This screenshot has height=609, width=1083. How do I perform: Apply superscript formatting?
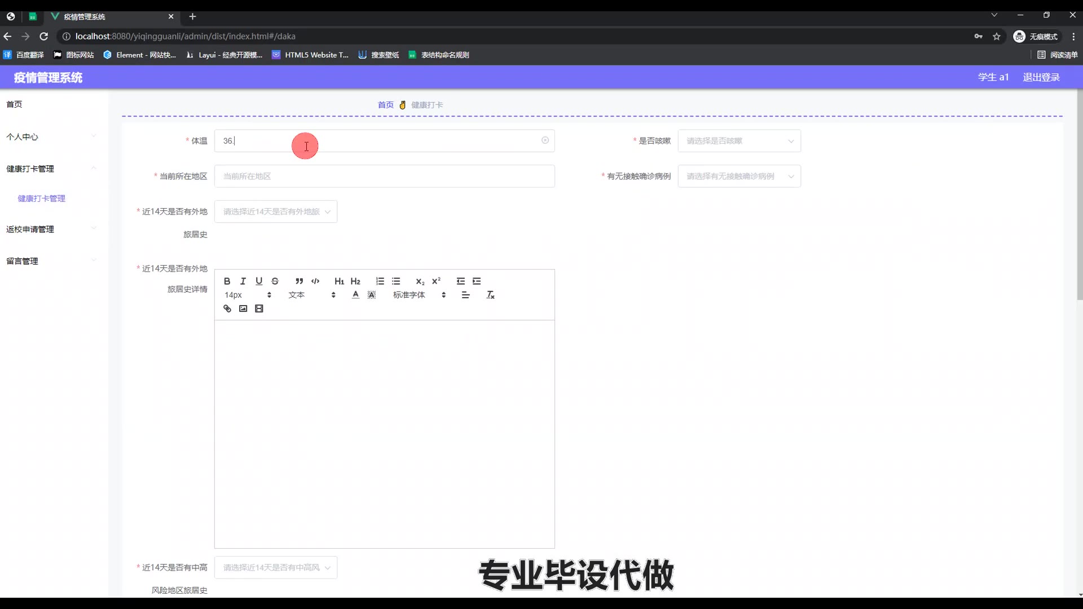pos(436,281)
